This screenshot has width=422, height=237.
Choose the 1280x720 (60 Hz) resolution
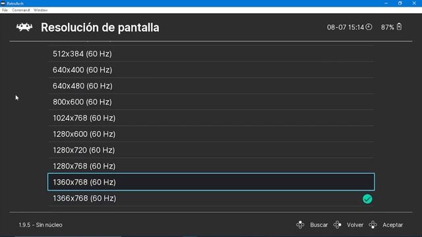point(211,150)
